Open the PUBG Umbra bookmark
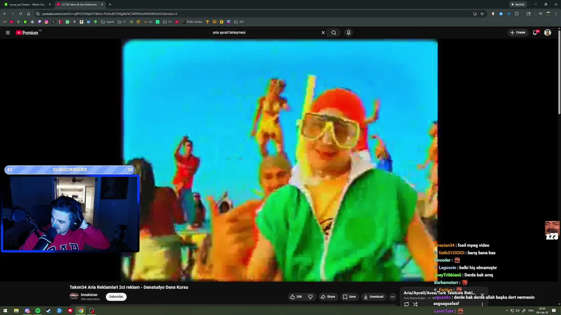561x315 pixels. click(x=192, y=22)
